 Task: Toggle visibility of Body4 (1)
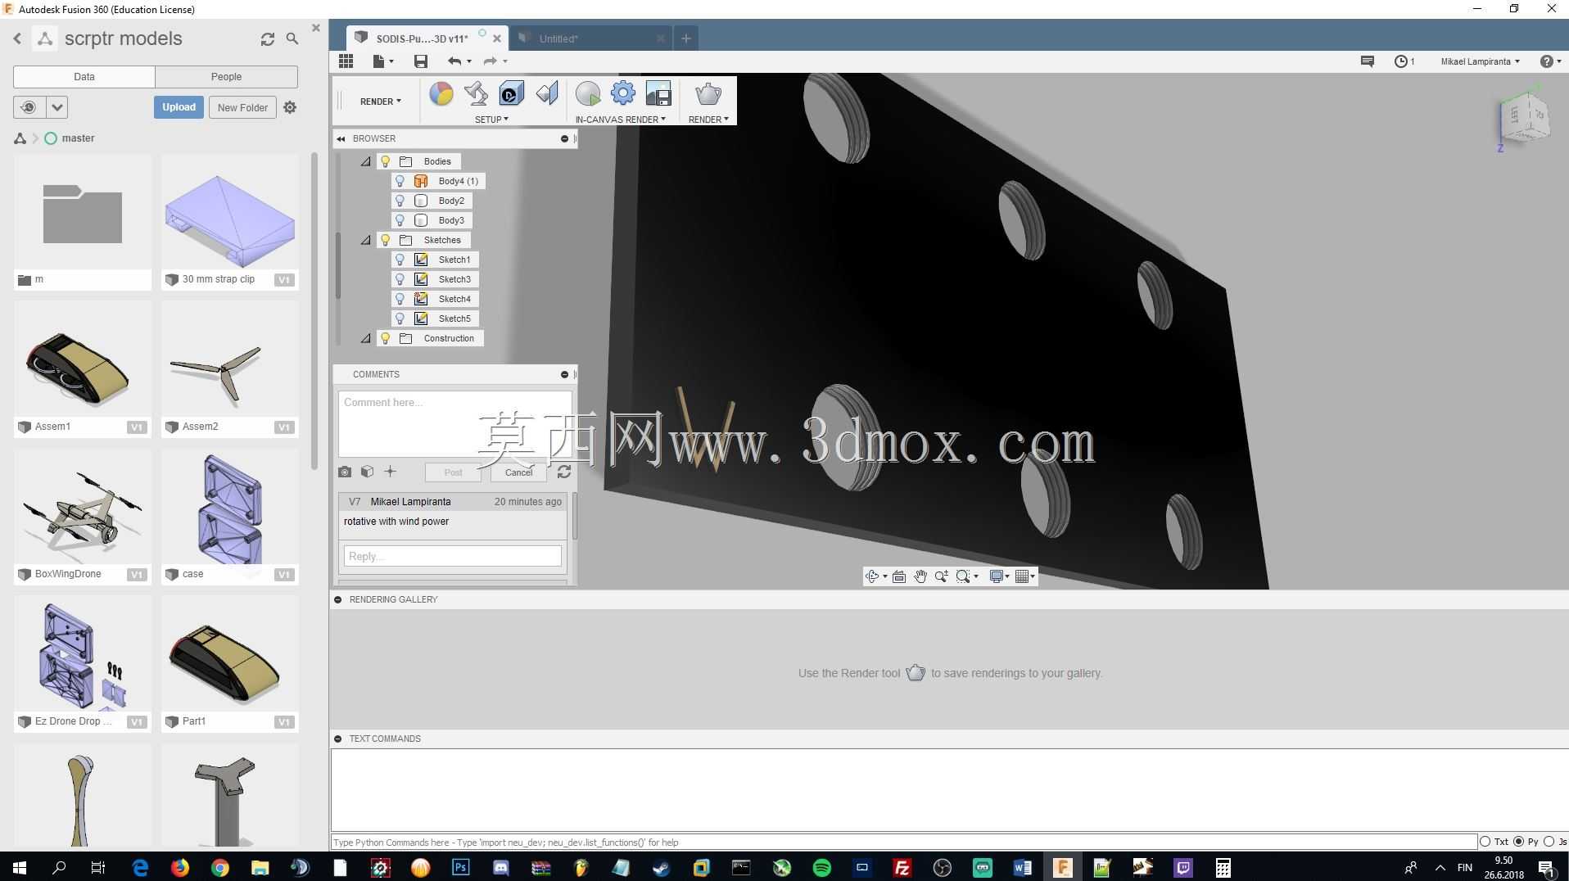pos(400,181)
